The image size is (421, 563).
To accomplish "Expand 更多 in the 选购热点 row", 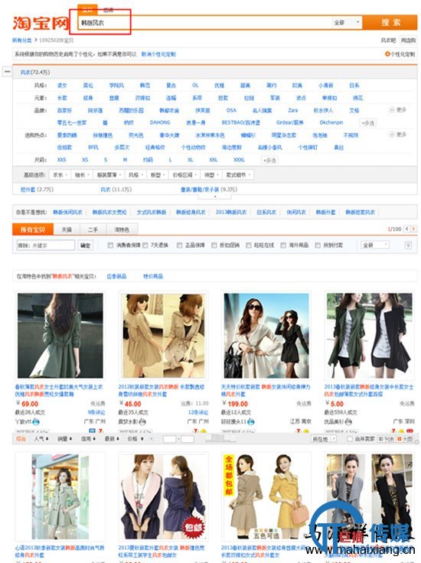I will click(x=398, y=135).
